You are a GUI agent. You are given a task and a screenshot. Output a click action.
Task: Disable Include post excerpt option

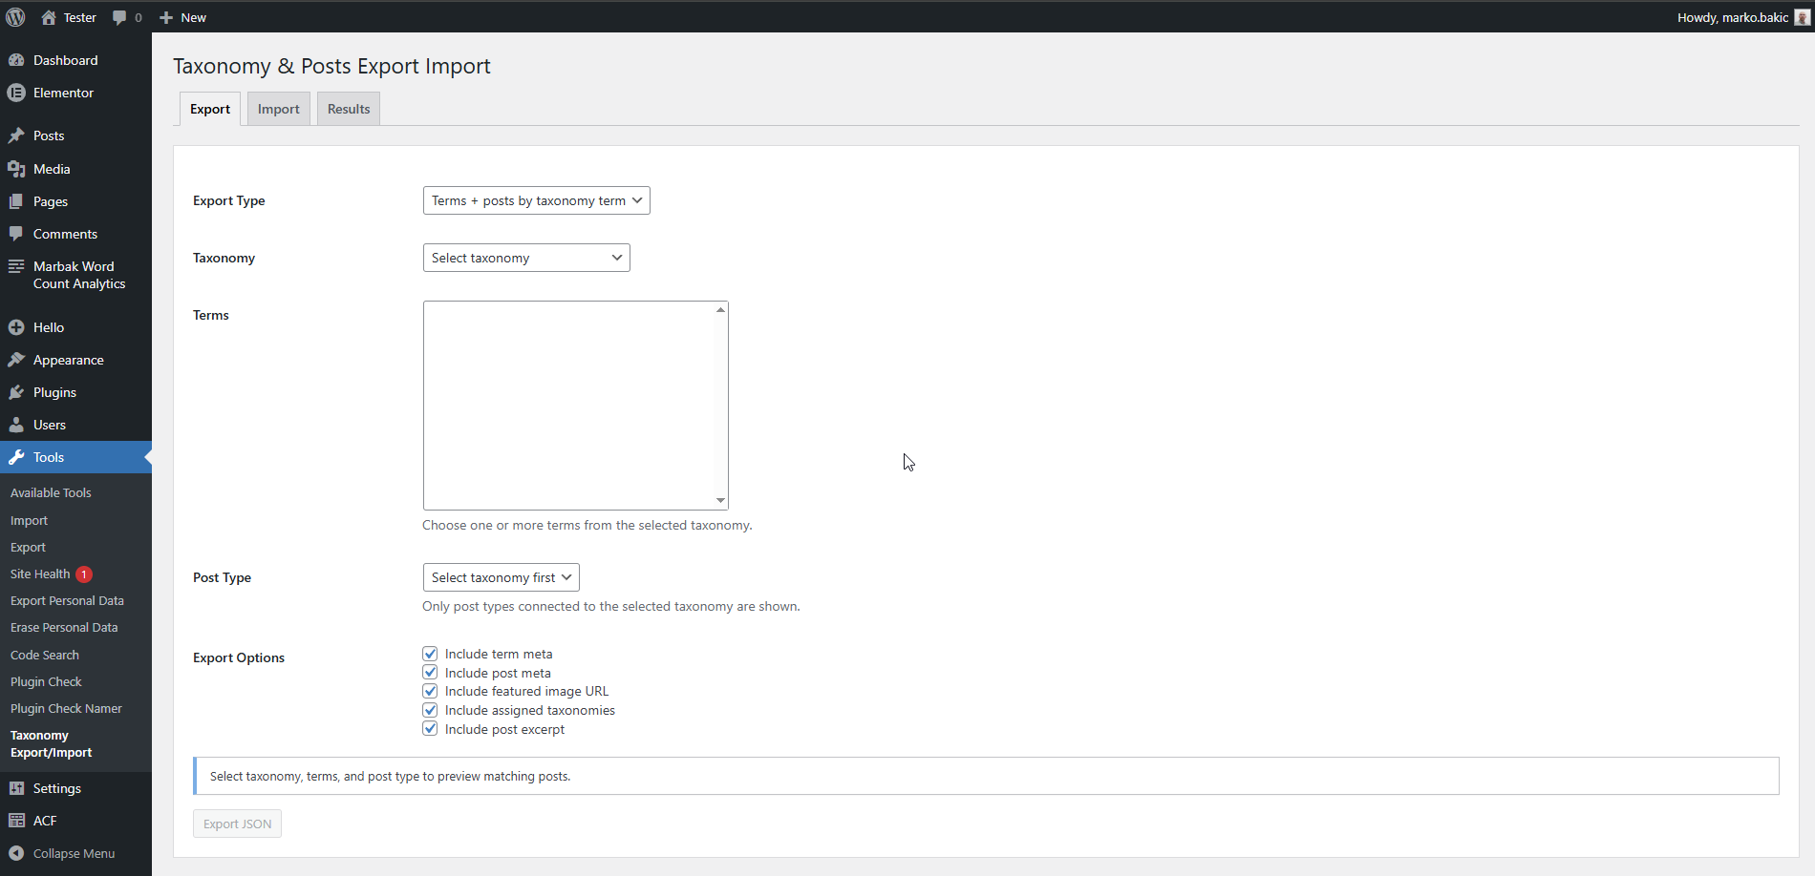[x=430, y=729]
